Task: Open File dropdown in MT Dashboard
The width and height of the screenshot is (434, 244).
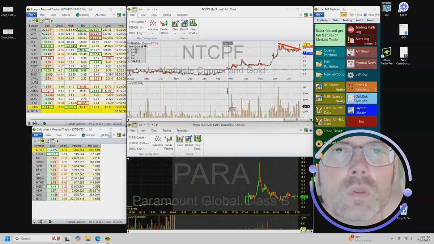Action: [x=319, y=14]
